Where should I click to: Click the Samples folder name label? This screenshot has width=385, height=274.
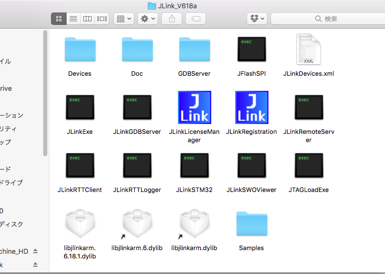251,248
